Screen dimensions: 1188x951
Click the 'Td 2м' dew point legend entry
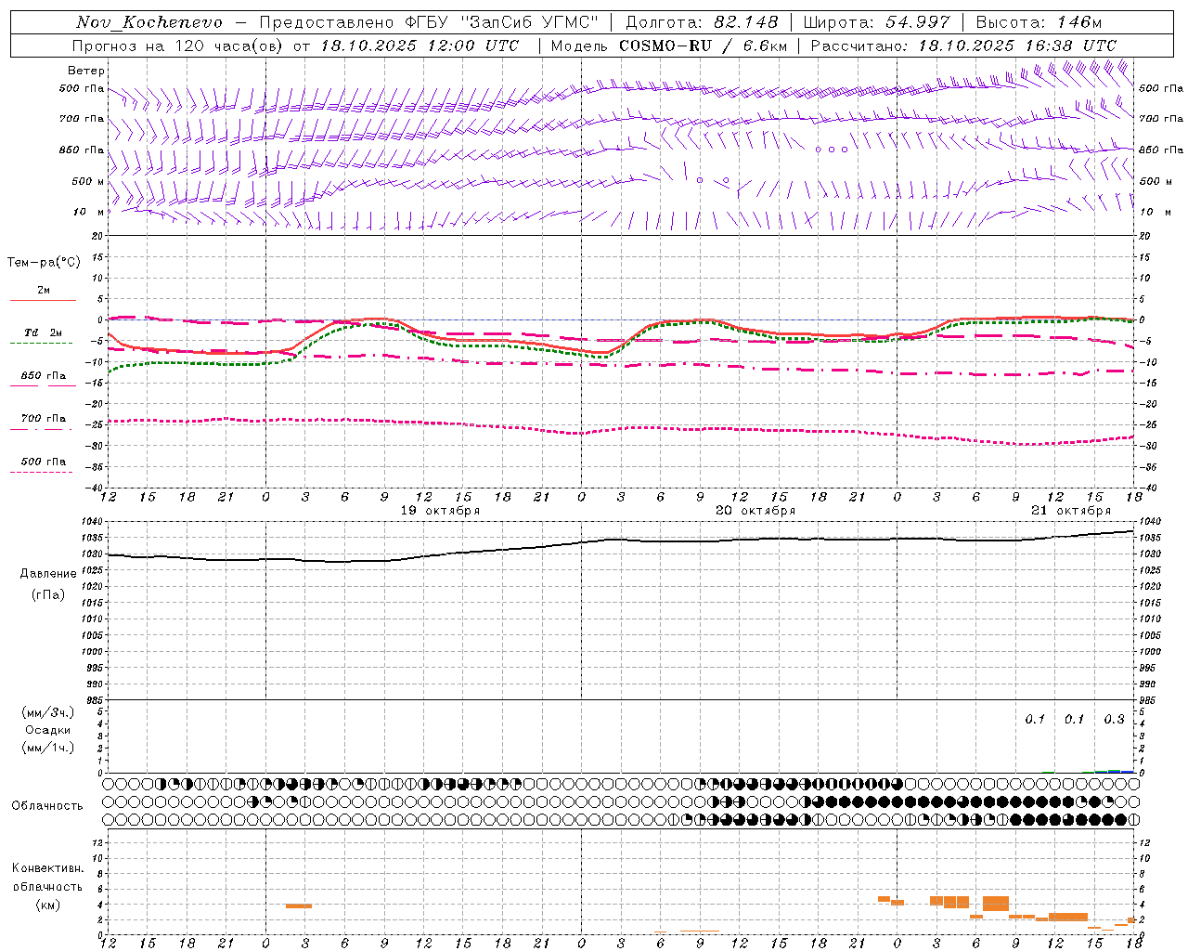coord(44,332)
